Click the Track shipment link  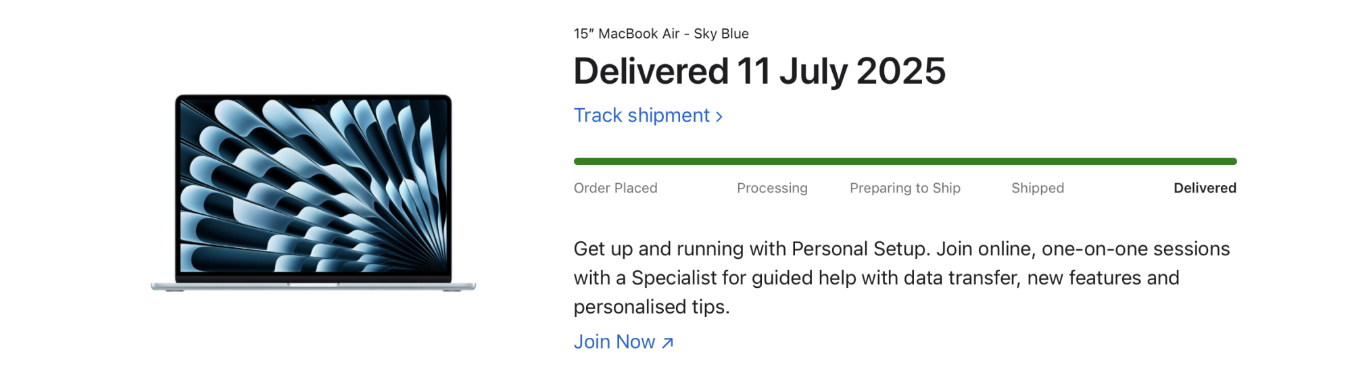pyautogui.click(x=642, y=116)
